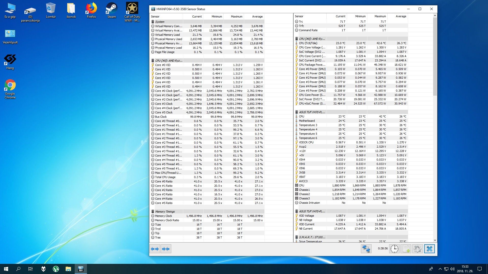Click the right panel vertical scrollbar thumb
488x274 pixels.
435,57
